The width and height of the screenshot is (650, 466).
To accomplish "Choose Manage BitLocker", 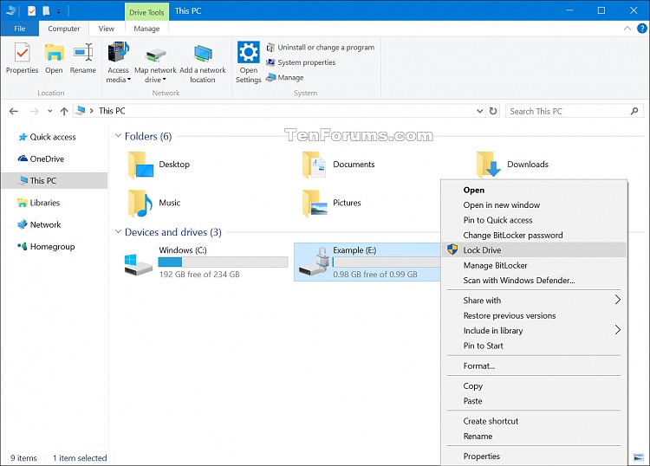I will click(535, 266).
